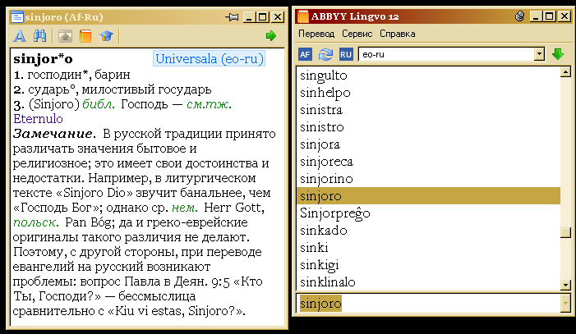Toggle the always-on-top icon in Lingvo title bar
The image size is (576, 334).
click(519, 16)
